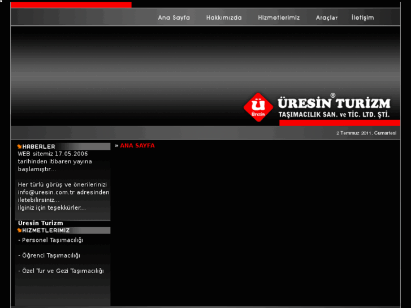Click the bold Üresin Turizm sidebar text
The image size is (411, 308).
pyautogui.click(x=40, y=223)
